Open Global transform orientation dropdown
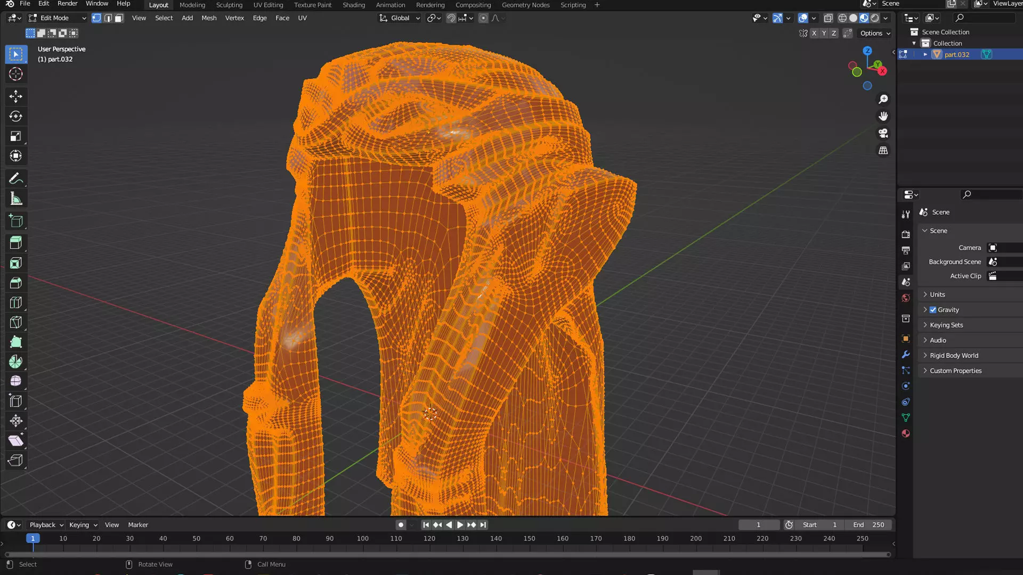The image size is (1023, 575). tap(400, 18)
